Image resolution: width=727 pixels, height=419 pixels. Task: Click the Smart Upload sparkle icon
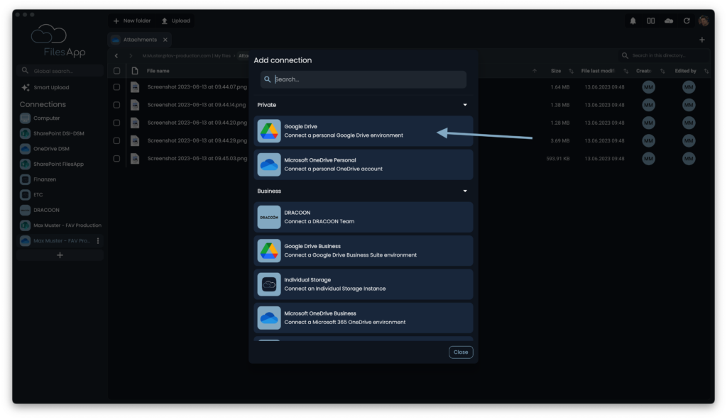(x=26, y=87)
